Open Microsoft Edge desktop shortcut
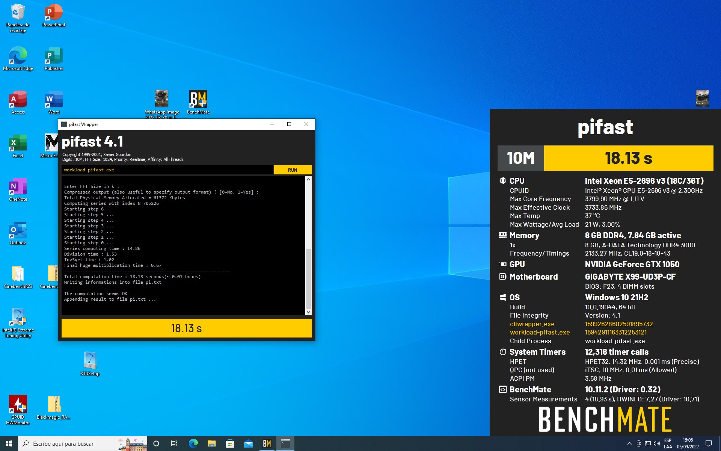Screen dimensions: 721x451 18,59
